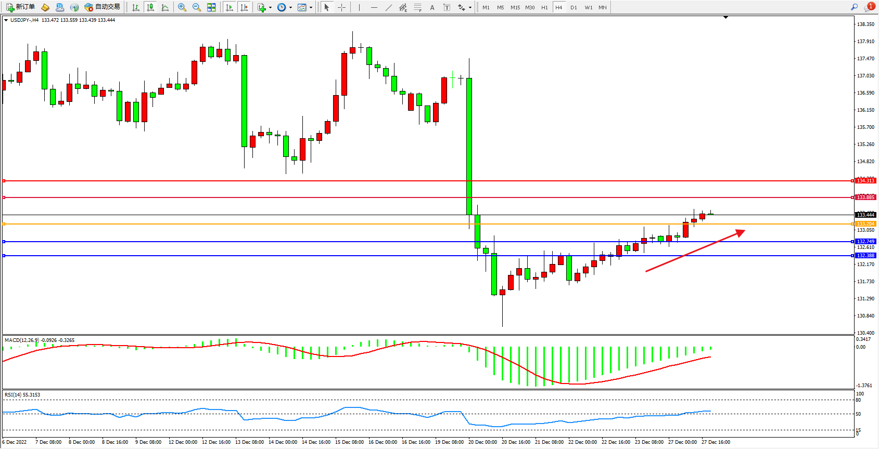Switch chart to line chart display

(165, 7)
